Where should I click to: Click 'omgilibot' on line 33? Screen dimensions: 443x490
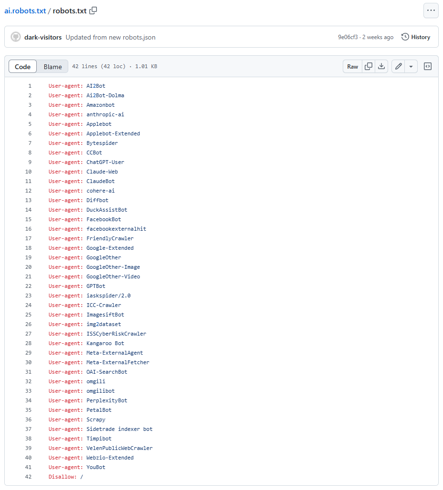pyautogui.click(x=101, y=391)
